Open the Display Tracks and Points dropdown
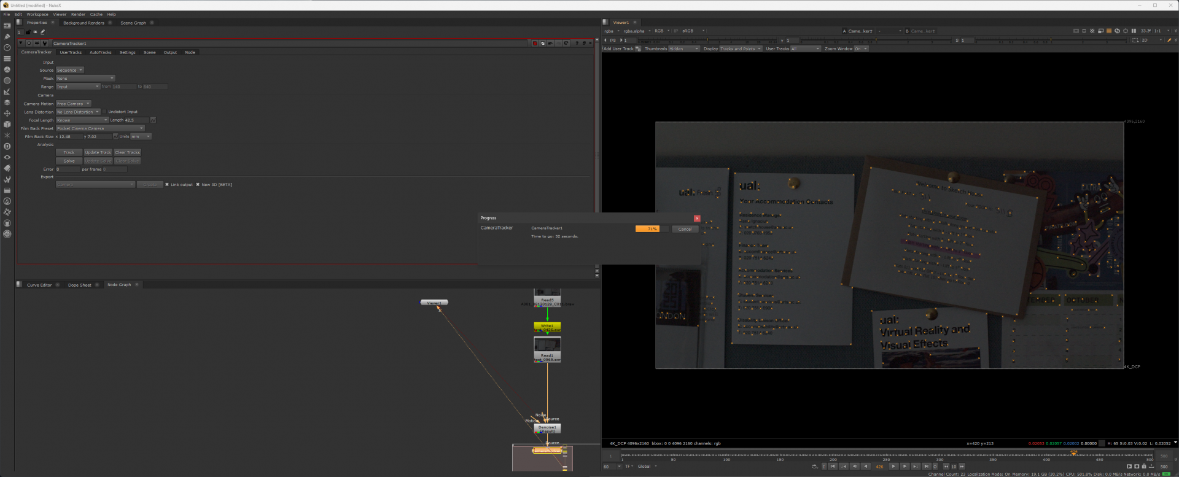The width and height of the screenshot is (1179, 477). pyautogui.click(x=740, y=48)
